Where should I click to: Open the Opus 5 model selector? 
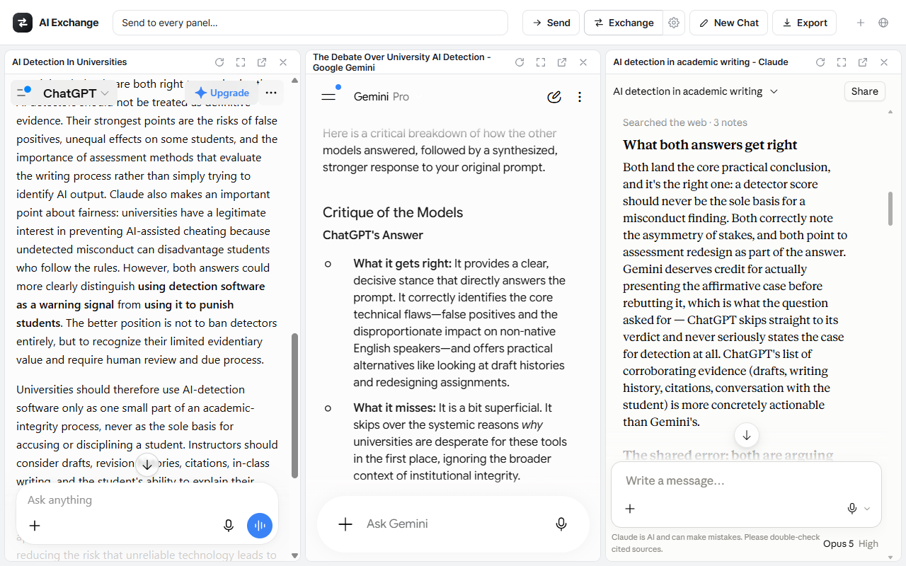tap(850, 543)
